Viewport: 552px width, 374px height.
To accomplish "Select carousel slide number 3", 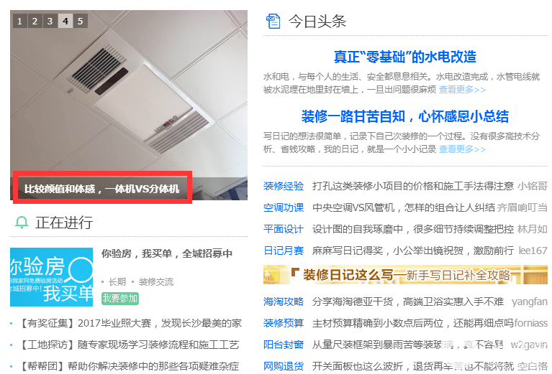I will tap(50, 21).
